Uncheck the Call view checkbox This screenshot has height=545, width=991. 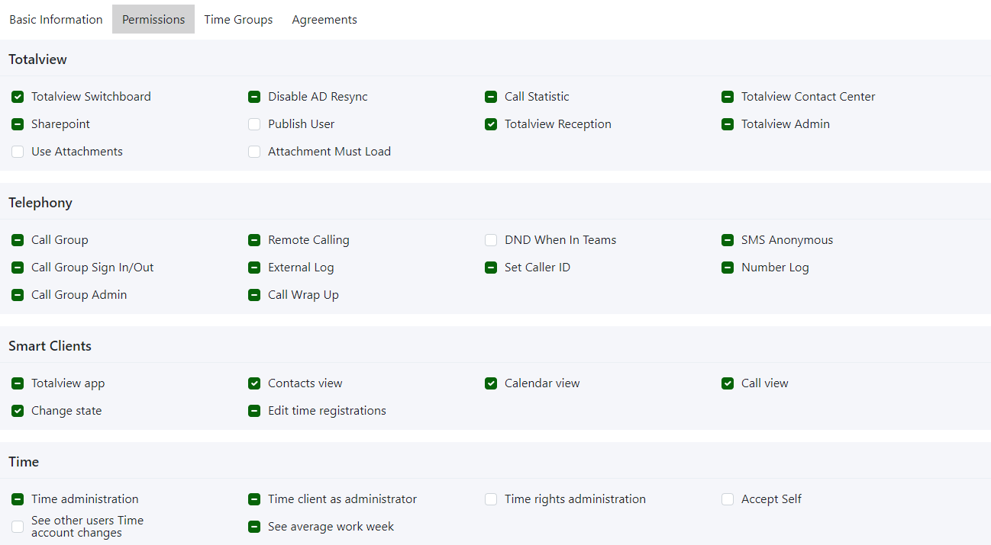point(728,383)
